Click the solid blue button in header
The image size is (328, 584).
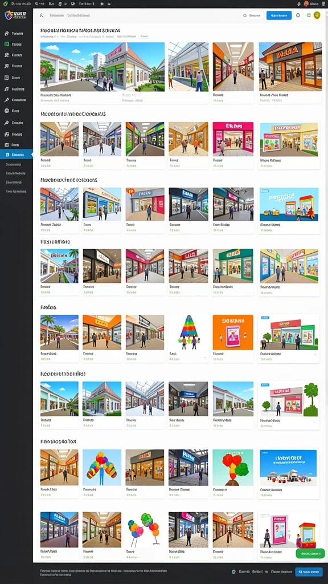279,15
